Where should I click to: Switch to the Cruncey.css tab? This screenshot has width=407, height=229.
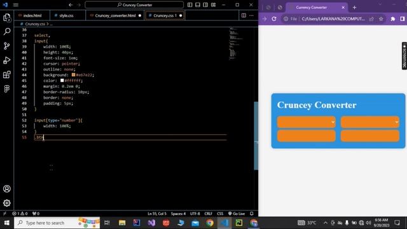165,15
